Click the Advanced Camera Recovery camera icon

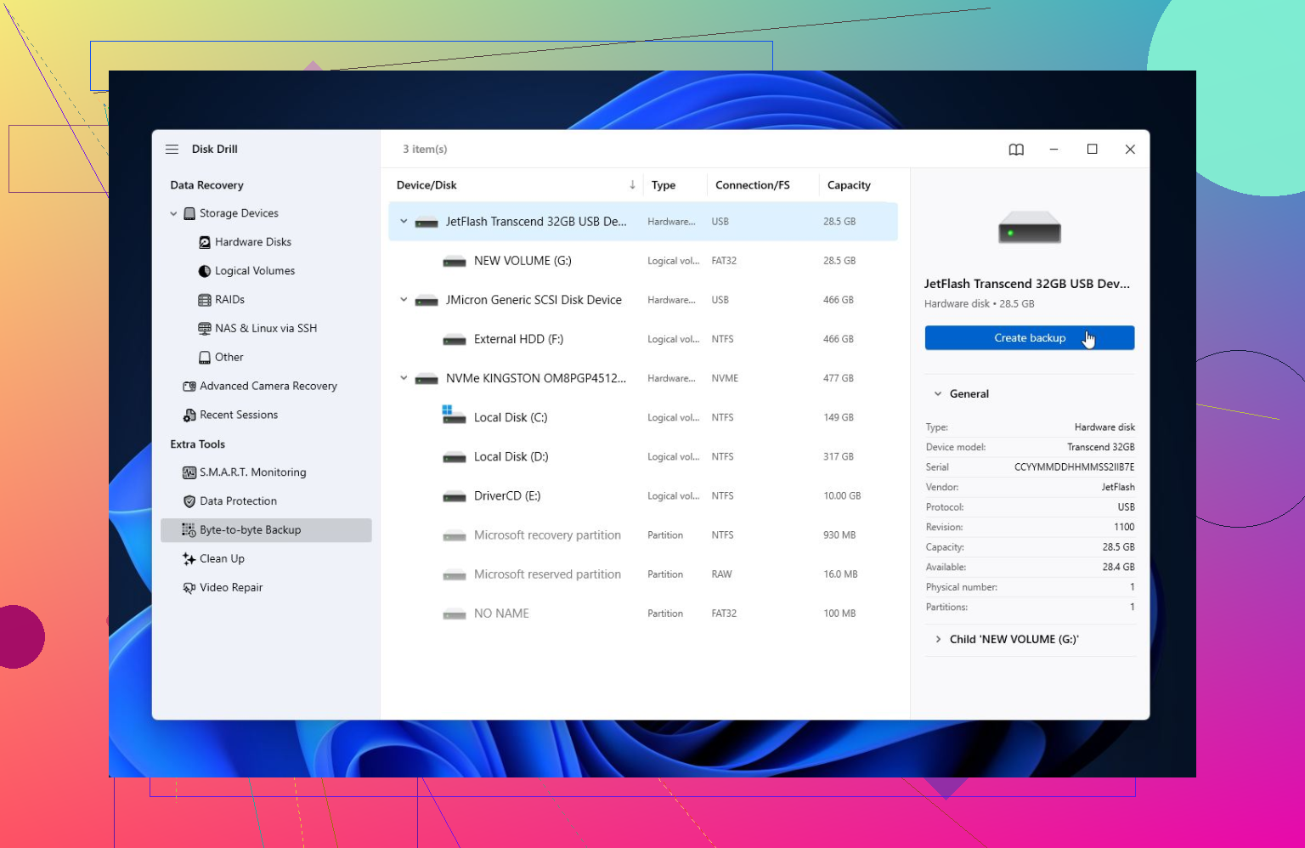coord(189,387)
